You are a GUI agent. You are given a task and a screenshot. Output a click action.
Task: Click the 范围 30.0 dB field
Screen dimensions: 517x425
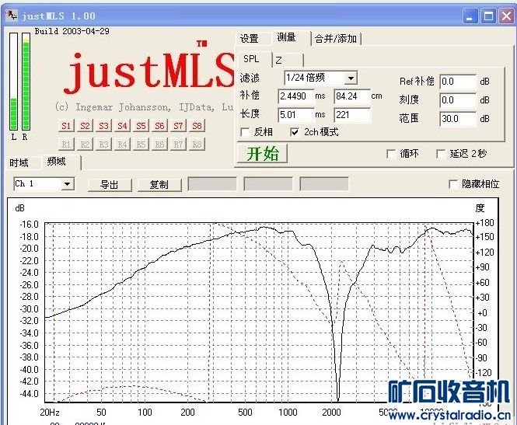point(458,119)
